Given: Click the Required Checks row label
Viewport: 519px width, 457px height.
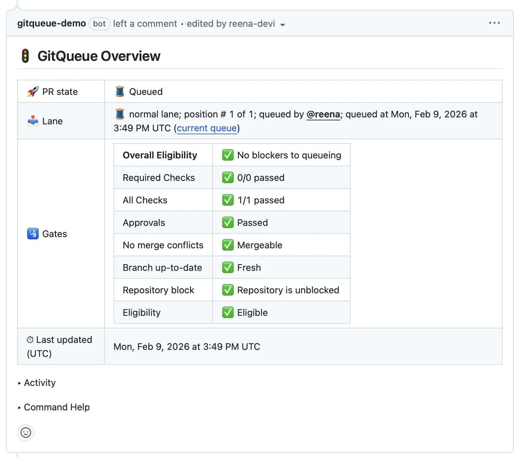Looking at the screenshot, I should coord(159,178).
